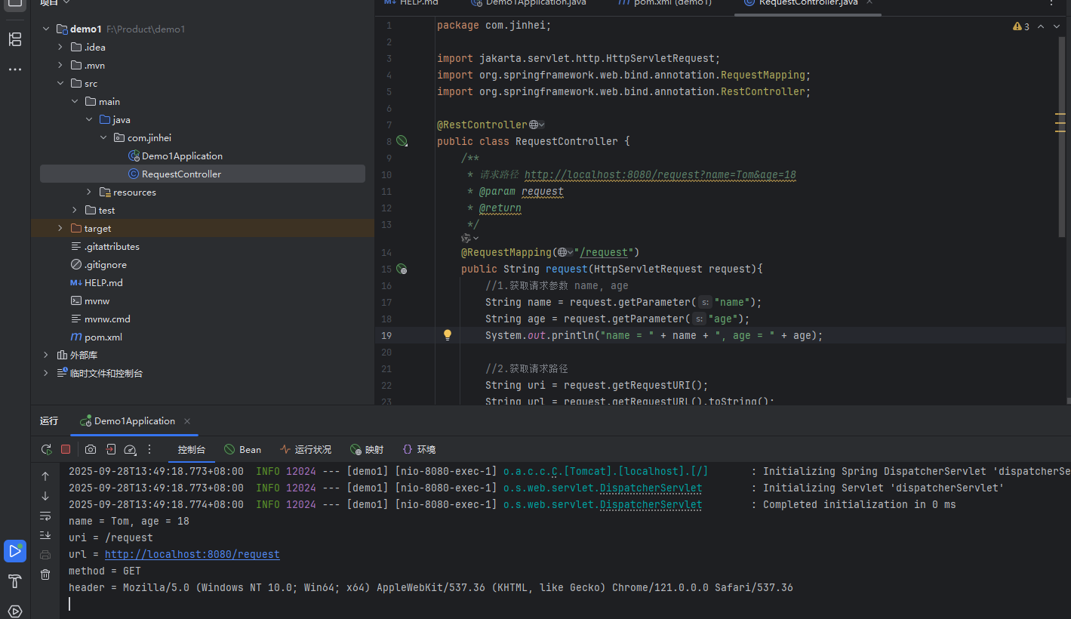1071x619 pixels.
Task: Open console link http://localhost:8080/request
Action: pos(192,554)
